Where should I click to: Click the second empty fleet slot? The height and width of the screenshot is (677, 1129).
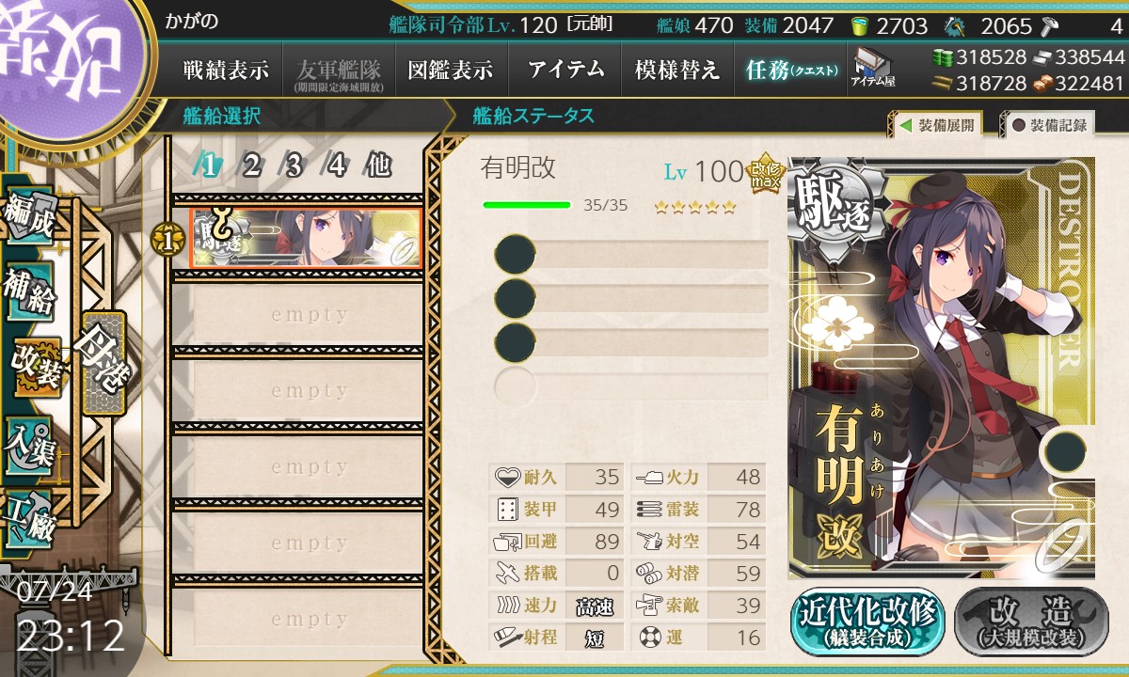point(297,391)
